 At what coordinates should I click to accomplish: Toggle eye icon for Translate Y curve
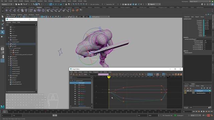click(x=75, y=89)
